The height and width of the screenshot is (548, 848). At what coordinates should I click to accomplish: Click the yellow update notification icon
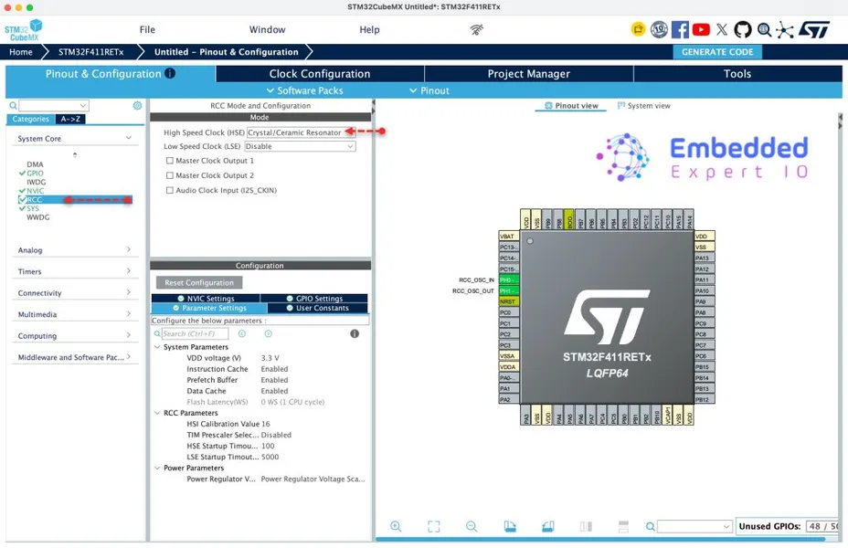click(x=638, y=29)
